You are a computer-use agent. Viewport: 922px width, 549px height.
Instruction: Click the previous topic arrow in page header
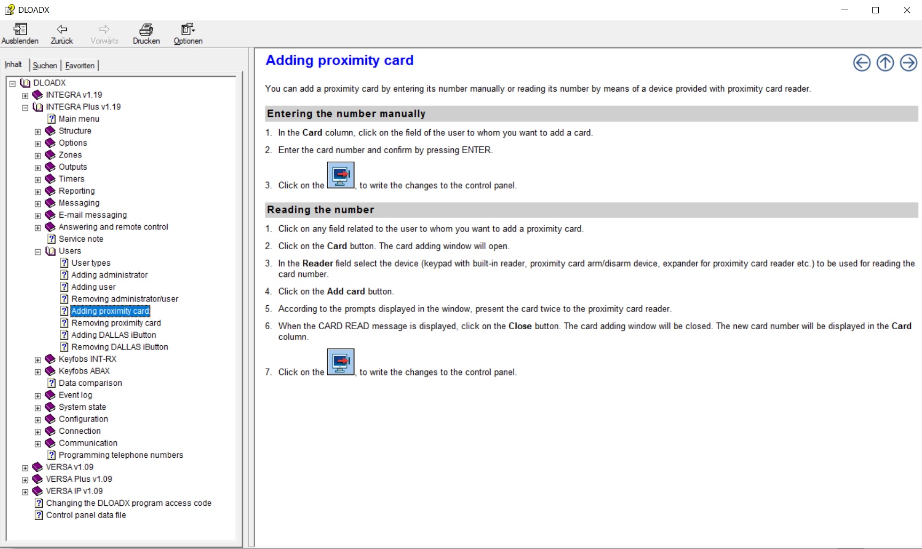[862, 63]
